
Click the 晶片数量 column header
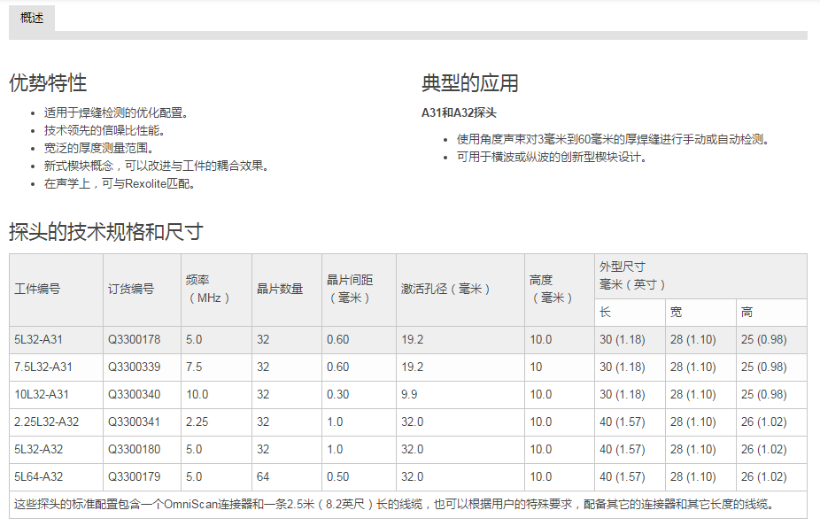(x=280, y=289)
